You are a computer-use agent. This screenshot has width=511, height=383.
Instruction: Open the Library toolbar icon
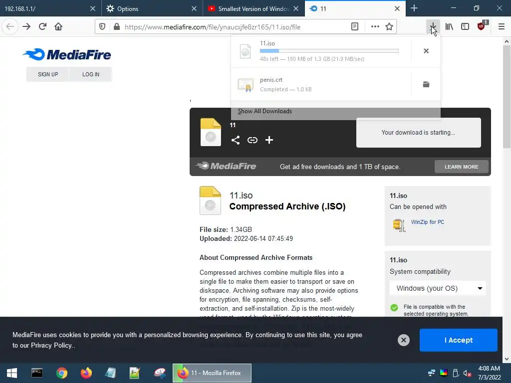pos(449,27)
